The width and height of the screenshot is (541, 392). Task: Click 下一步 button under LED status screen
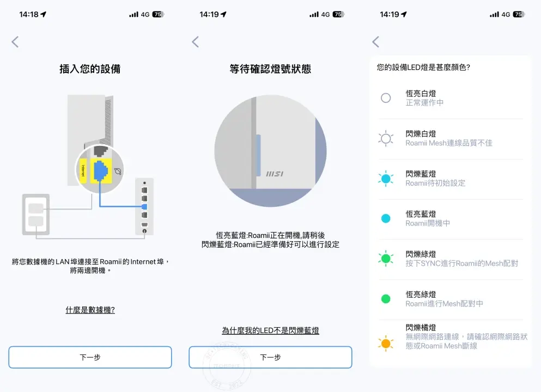pyautogui.click(x=270, y=357)
